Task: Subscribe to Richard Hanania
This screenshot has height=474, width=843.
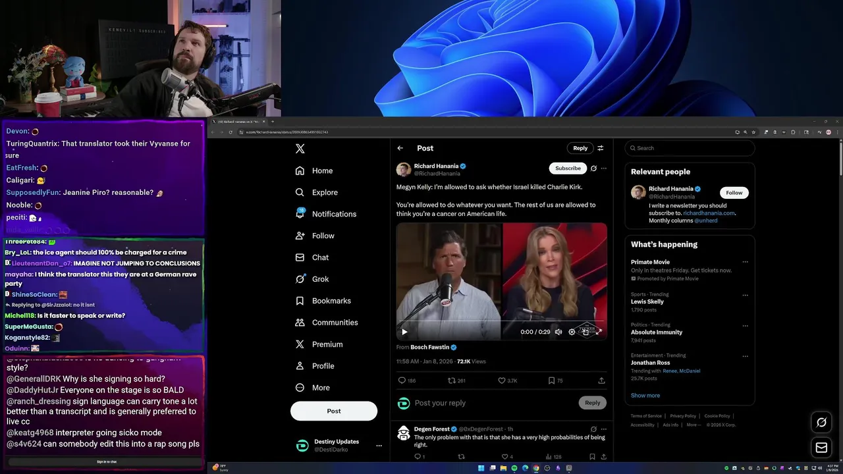Action: (x=568, y=168)
